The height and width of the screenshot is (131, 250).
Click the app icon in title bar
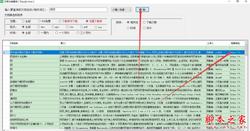(1, 1)
